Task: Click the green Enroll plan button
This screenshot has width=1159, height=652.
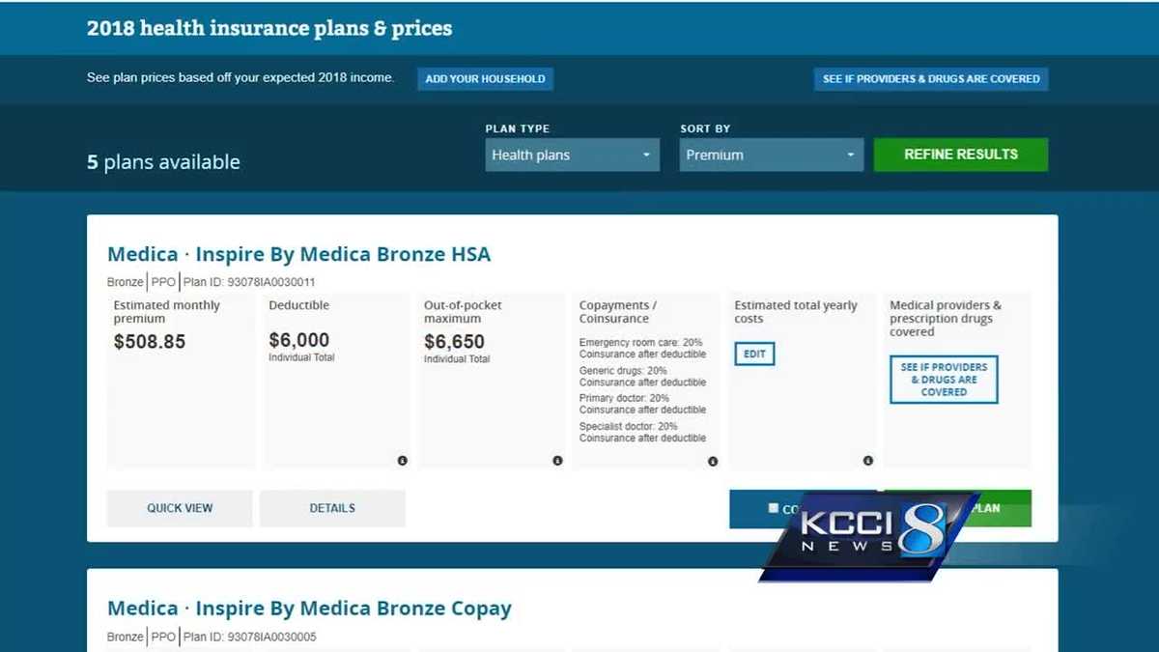Action: (1004, 508)
